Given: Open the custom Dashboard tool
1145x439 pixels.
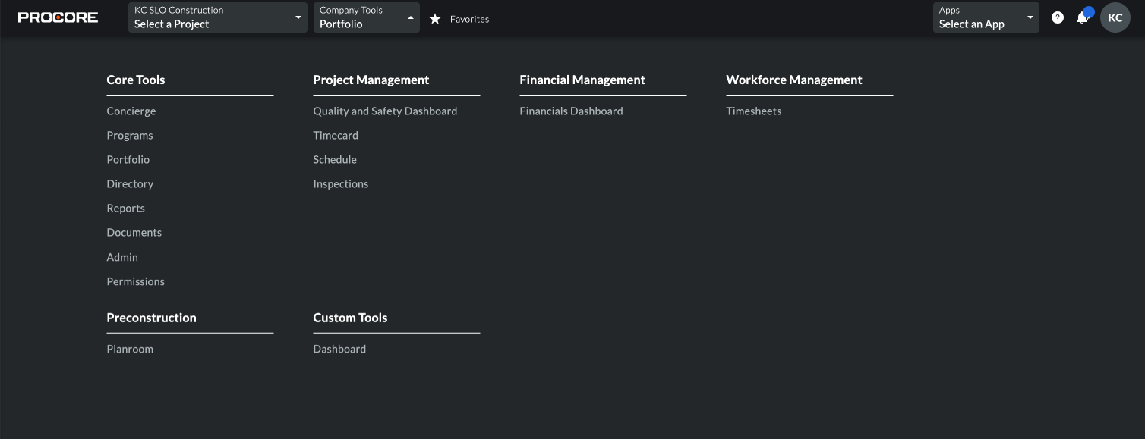Looking at the screenshot, I should coord(339,349).
